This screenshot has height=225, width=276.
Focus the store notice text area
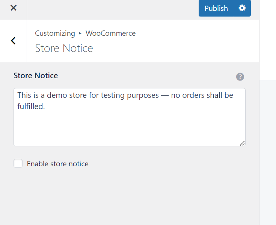129,124
